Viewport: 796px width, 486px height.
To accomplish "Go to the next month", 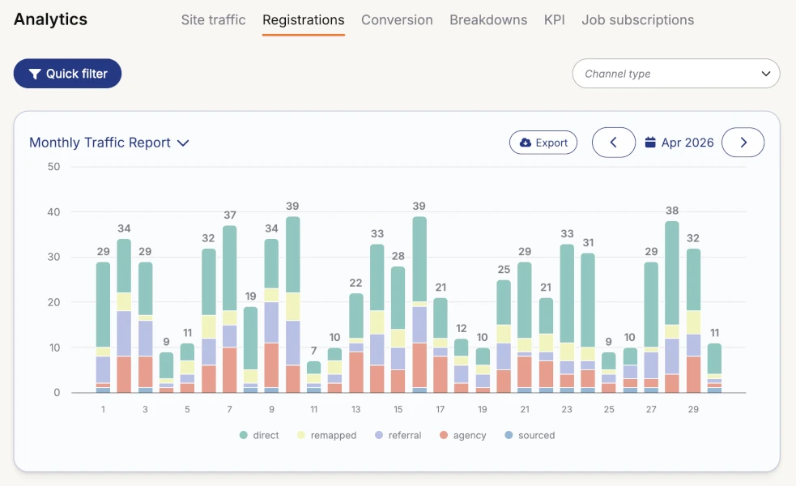I will 743,143.
